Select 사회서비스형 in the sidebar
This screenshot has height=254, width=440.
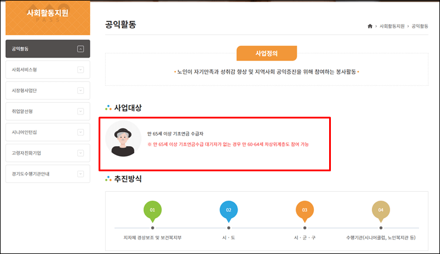pos(48,70)
